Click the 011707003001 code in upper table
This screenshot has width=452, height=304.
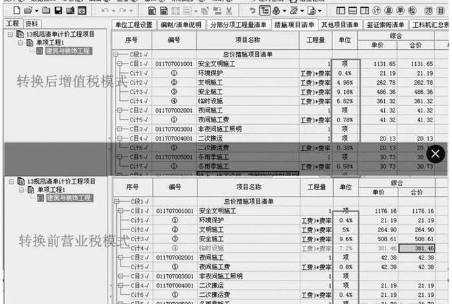[174, 129]
